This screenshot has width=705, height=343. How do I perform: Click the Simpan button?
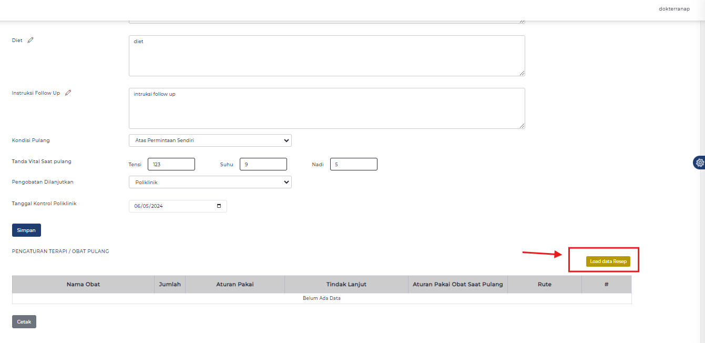[26, 230]
